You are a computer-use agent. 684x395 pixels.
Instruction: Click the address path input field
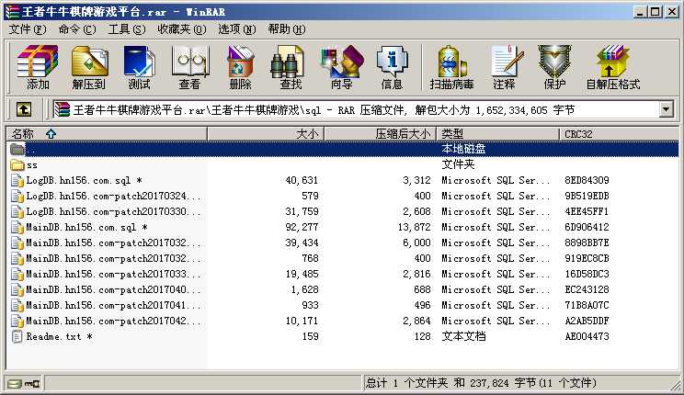[356, 109]
